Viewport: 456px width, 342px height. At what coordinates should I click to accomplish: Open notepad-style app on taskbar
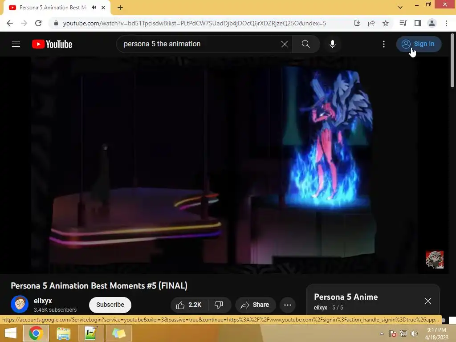(x=90, y=333)
